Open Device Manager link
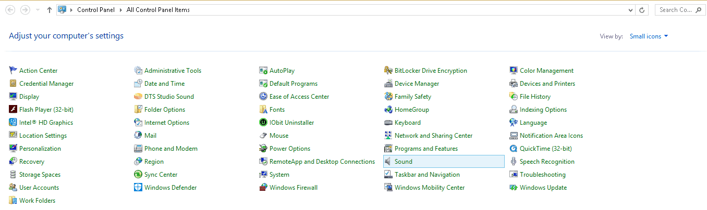707x210 pixels. [x=417, y=84]
